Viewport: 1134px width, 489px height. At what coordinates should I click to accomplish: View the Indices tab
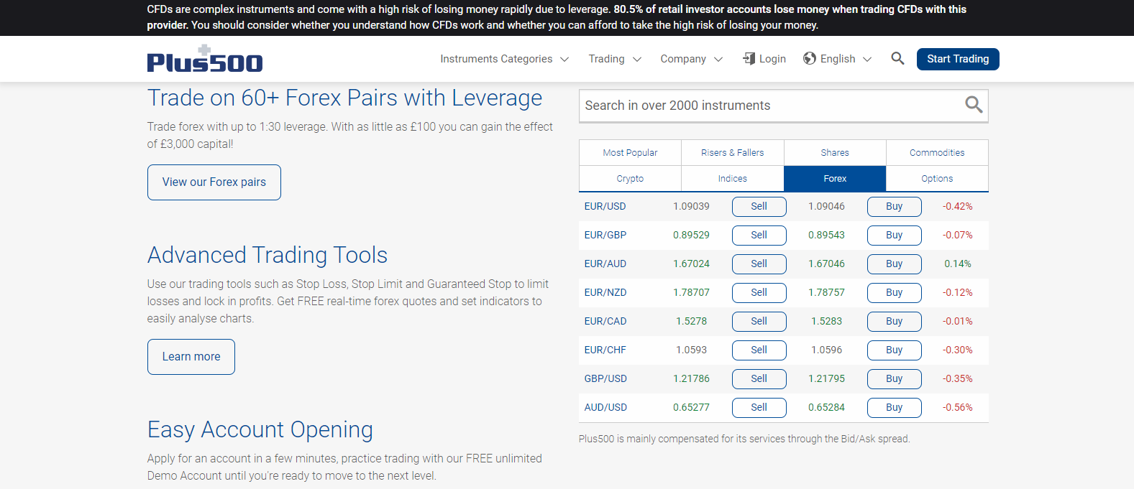pyautogui.click(x=733, y=179)
